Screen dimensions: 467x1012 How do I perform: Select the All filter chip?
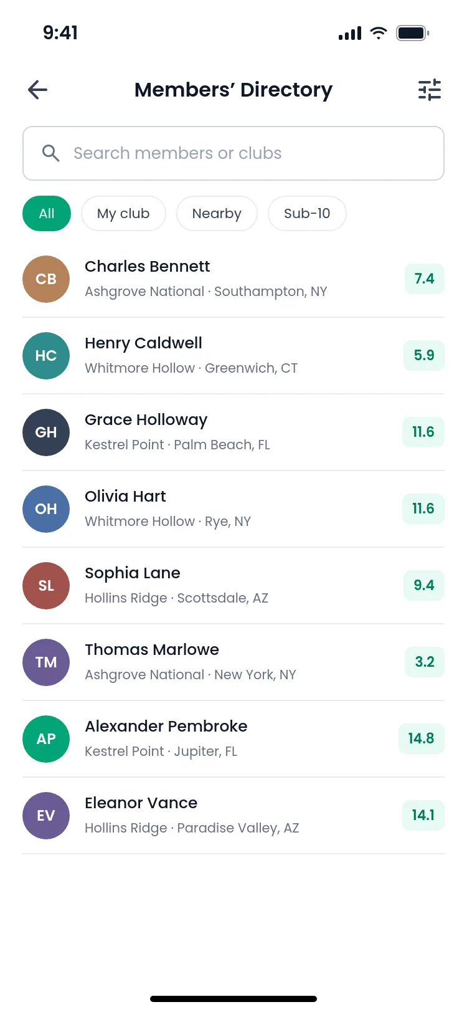[x=47, y=214]
